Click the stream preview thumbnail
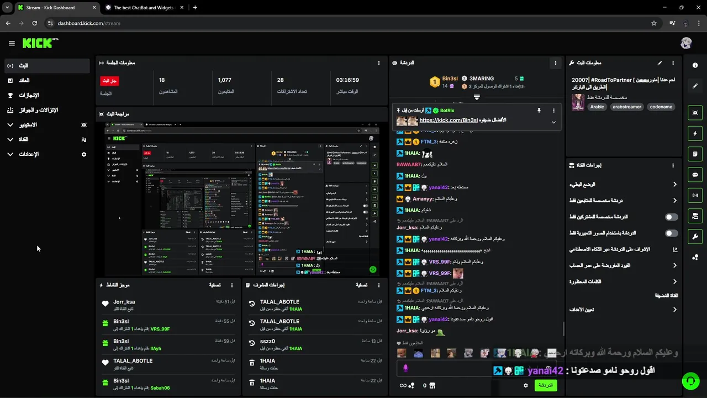 point(242,198)
